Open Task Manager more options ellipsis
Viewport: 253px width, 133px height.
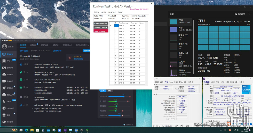250,14
